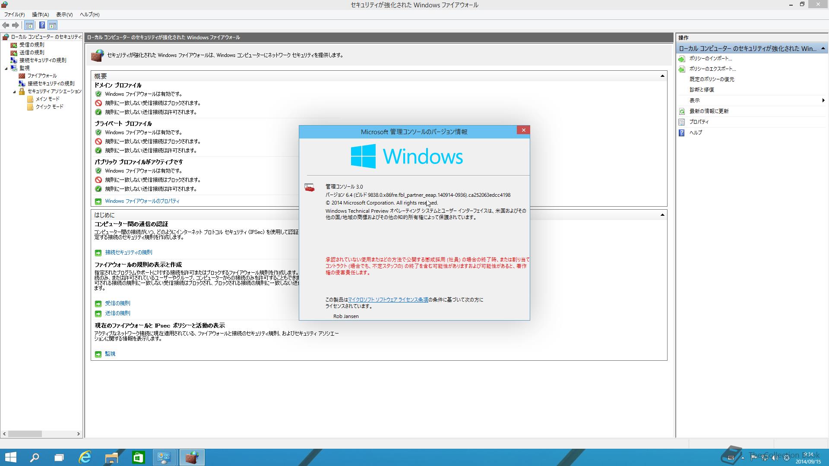The width and height of the screenshot is (829, 466).
Task: Collapse the はじめに section
Action: tap(662, 215)
